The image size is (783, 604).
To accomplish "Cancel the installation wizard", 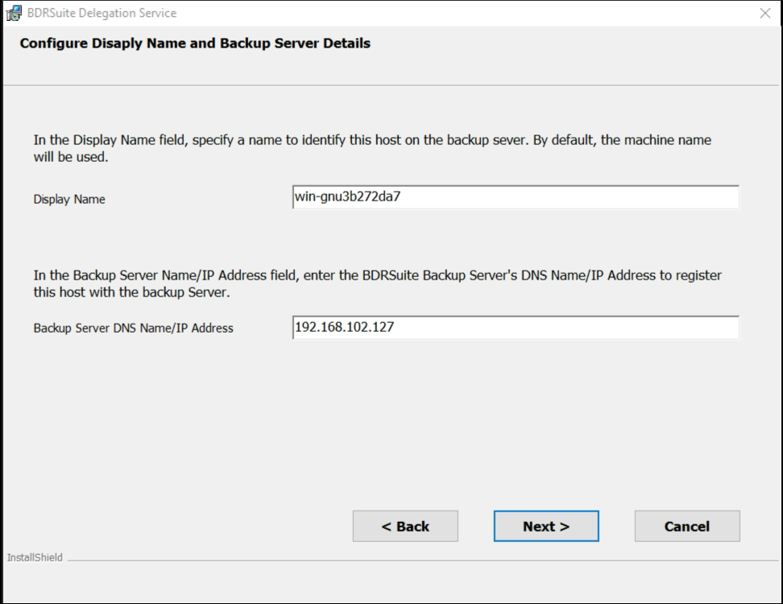I will pos(687,526).
